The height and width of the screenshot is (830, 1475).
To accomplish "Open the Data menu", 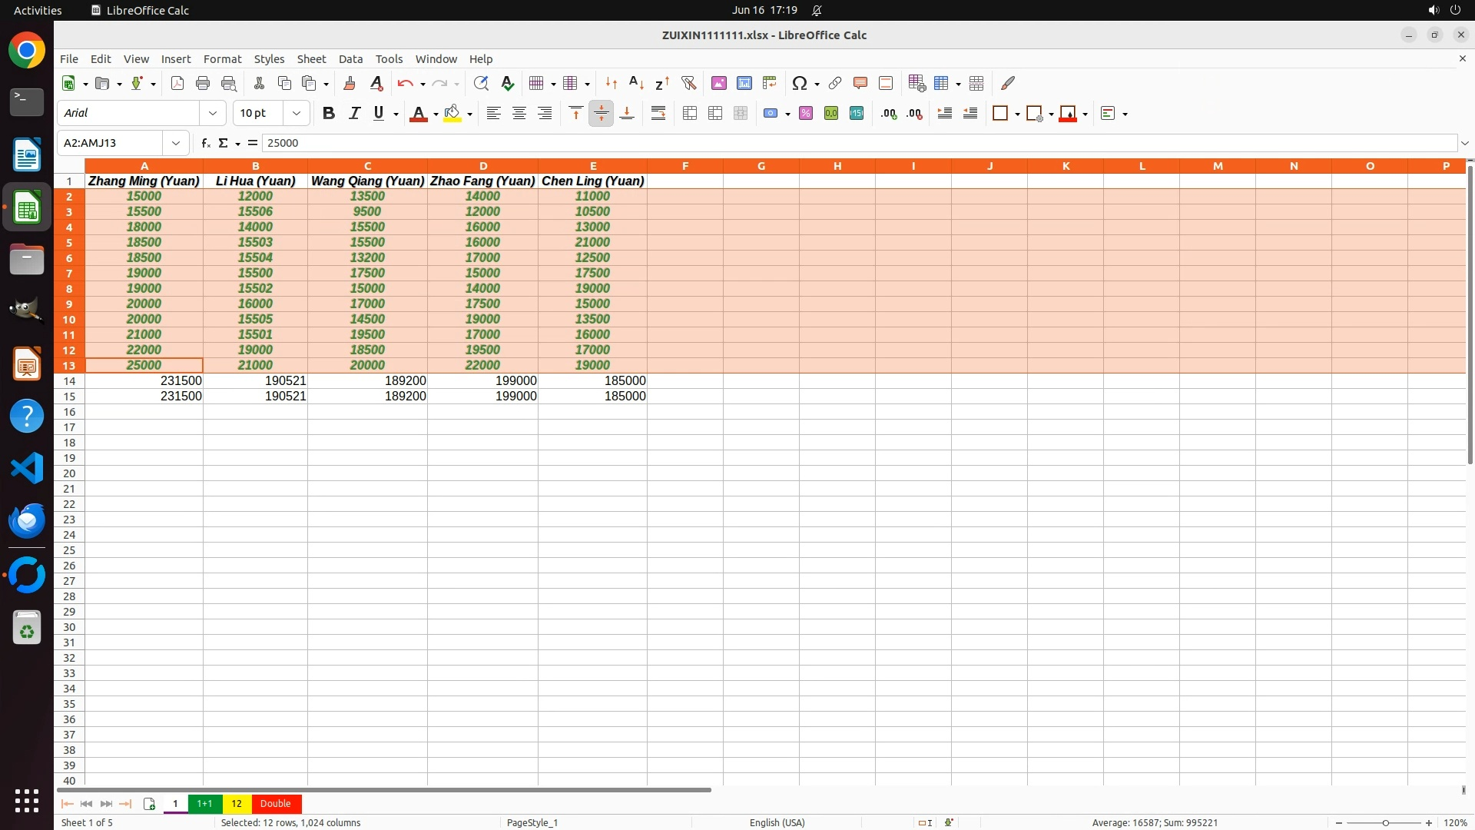I will coord(350,59).
